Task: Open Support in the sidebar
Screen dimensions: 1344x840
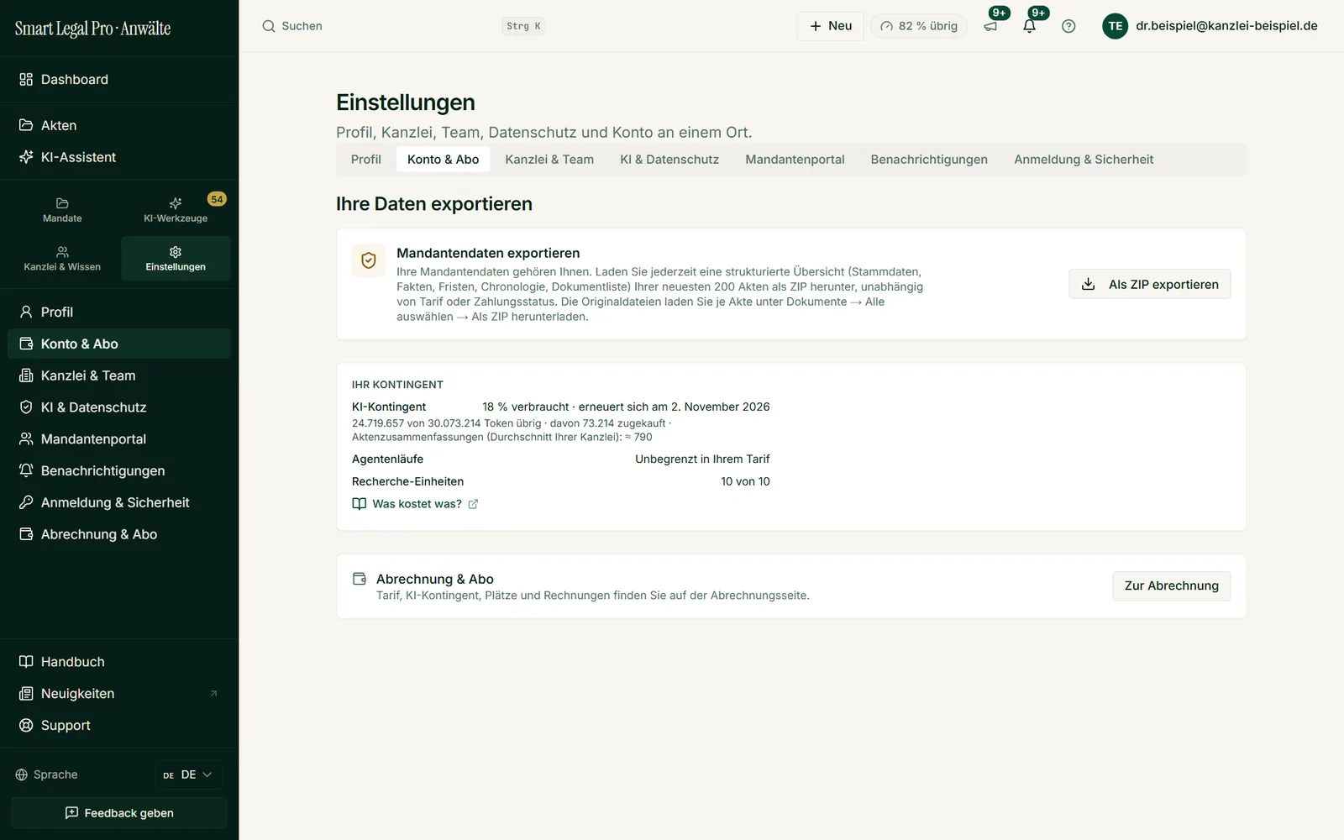Action: pyautogui.click(x=119, y=726)
